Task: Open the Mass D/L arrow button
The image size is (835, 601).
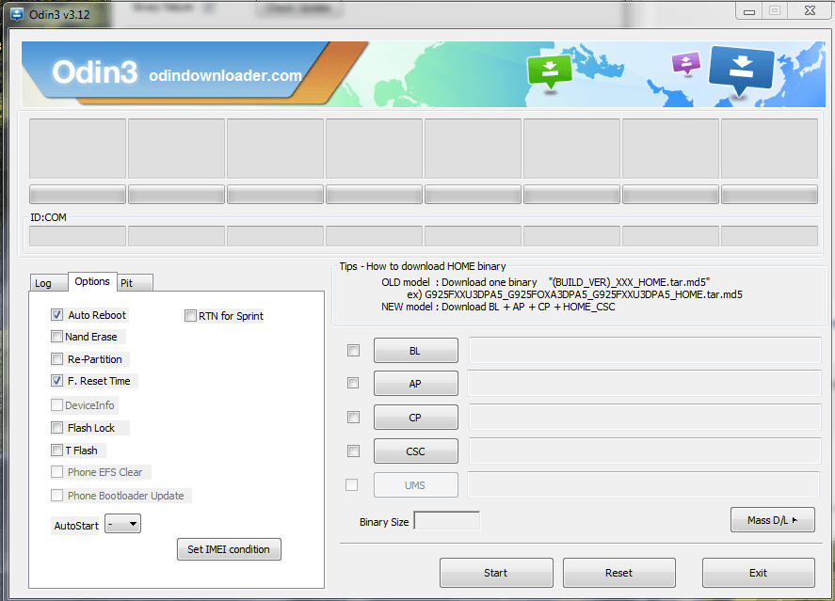Action: [x=772, y=519]
